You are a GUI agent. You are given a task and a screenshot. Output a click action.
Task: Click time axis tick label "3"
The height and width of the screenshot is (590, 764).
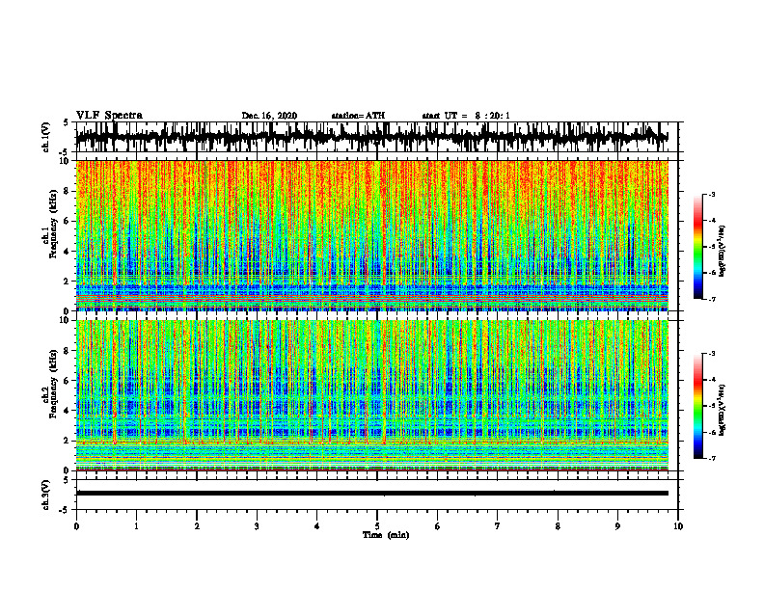(x=257, y=526)
